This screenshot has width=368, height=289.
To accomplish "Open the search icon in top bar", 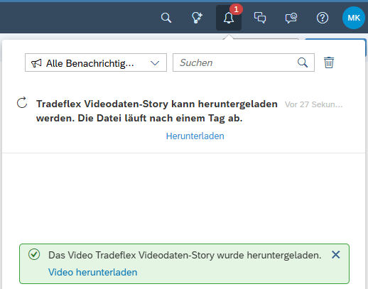I will 166,18.
